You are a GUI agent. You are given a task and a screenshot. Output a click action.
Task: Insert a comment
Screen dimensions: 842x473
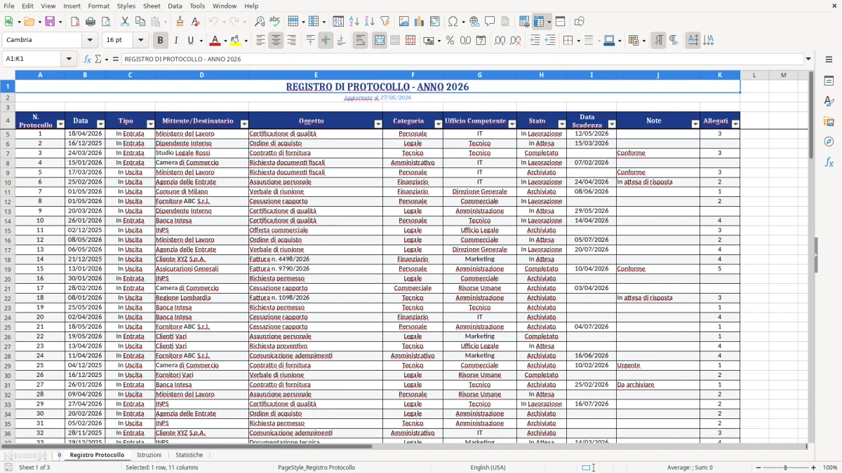(x=490, y=22)
